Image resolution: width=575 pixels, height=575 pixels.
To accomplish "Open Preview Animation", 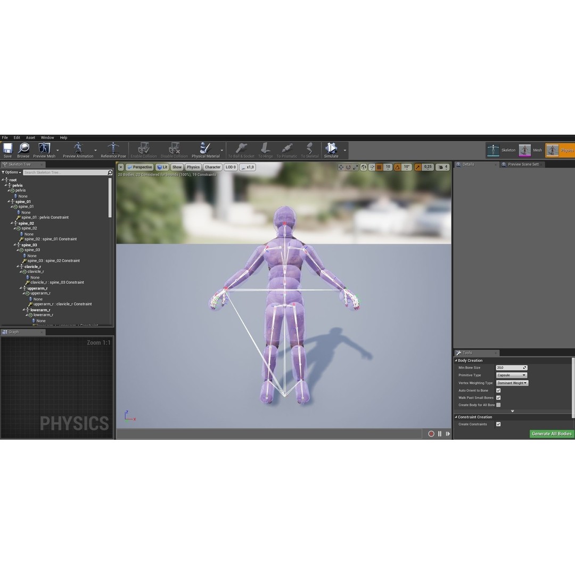I will (x=78, y=150).
